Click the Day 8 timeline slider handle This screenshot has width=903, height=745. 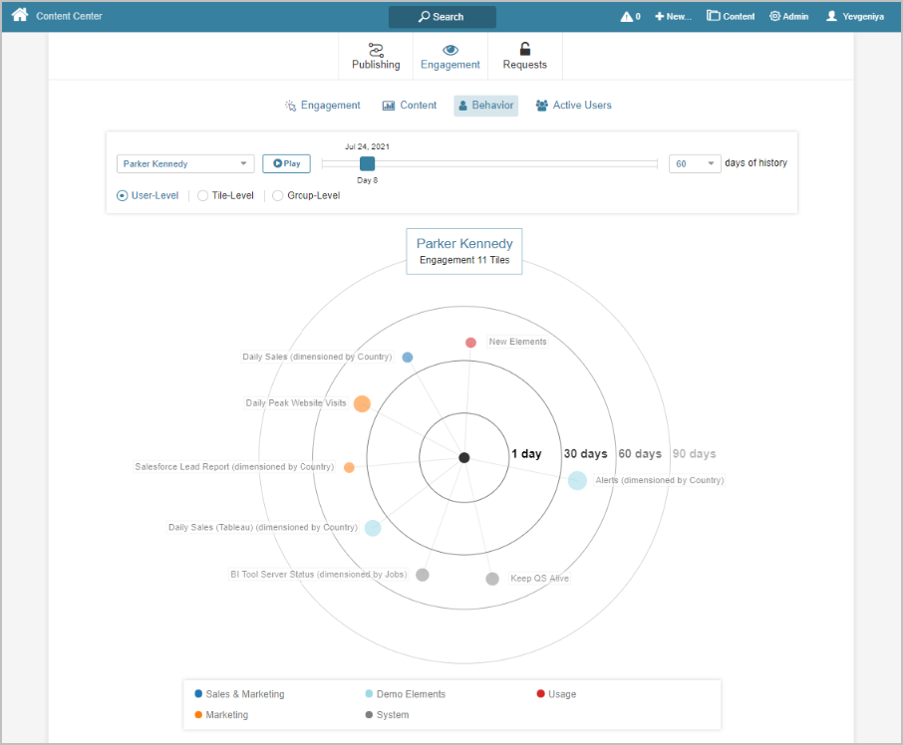(x=367, y=163)
